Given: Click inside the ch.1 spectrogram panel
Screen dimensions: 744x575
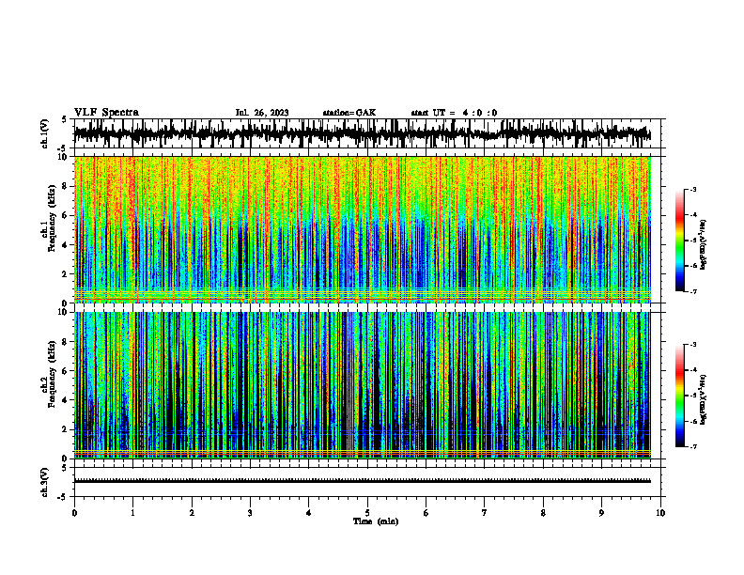Looking at the screenshot, I should tap(363, 229).
